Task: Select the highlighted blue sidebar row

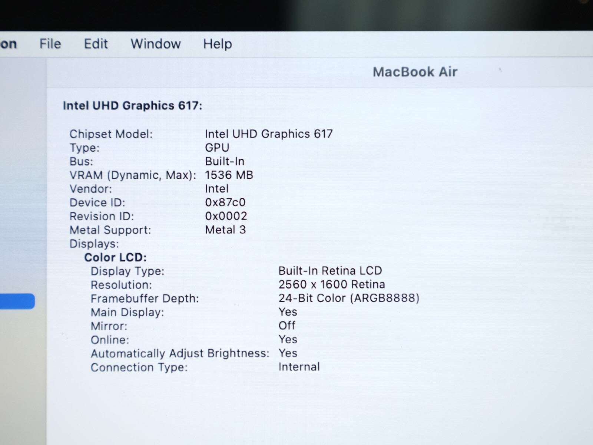Action: click(17, 301)
